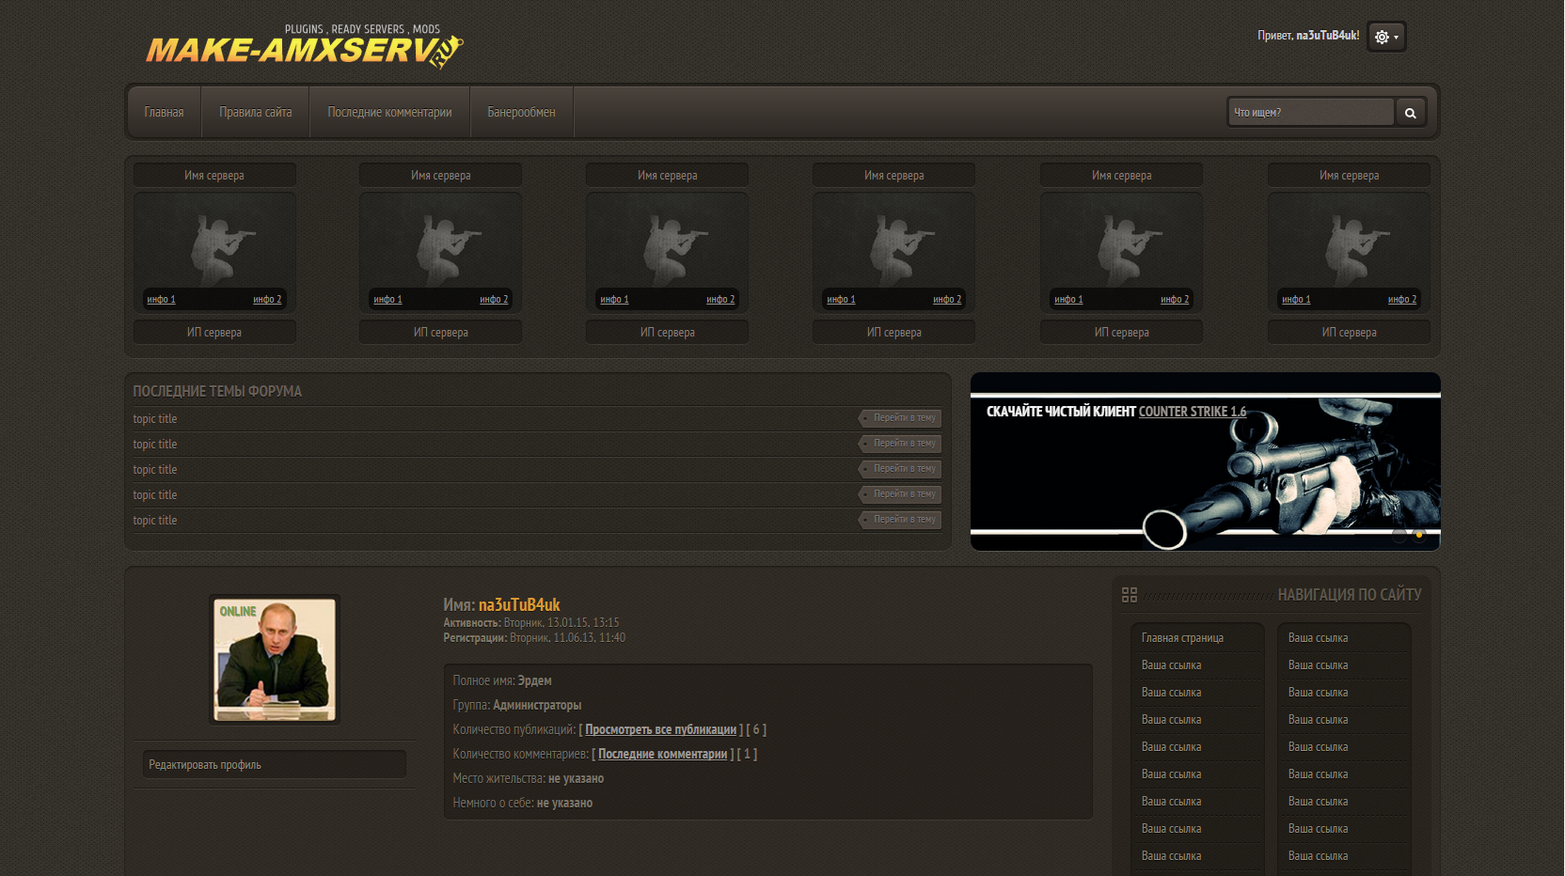Image resolution: width=1565 pixels, height=876 pixels.
Task: Click 'инфо 2' on the sixth server card
Action: (1402, 300)
